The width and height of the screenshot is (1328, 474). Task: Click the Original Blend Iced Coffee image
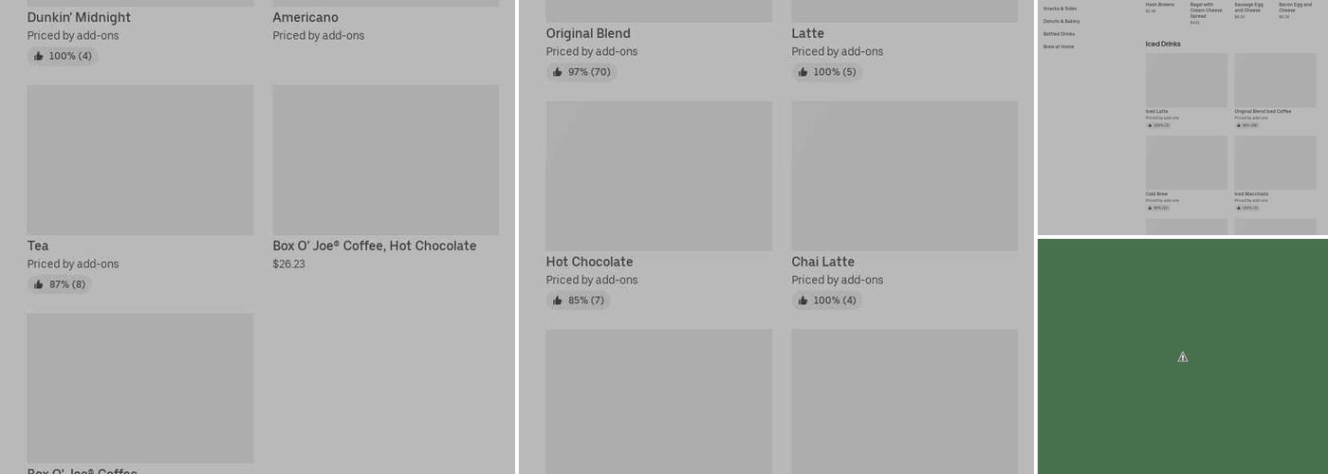[1275, 80]
